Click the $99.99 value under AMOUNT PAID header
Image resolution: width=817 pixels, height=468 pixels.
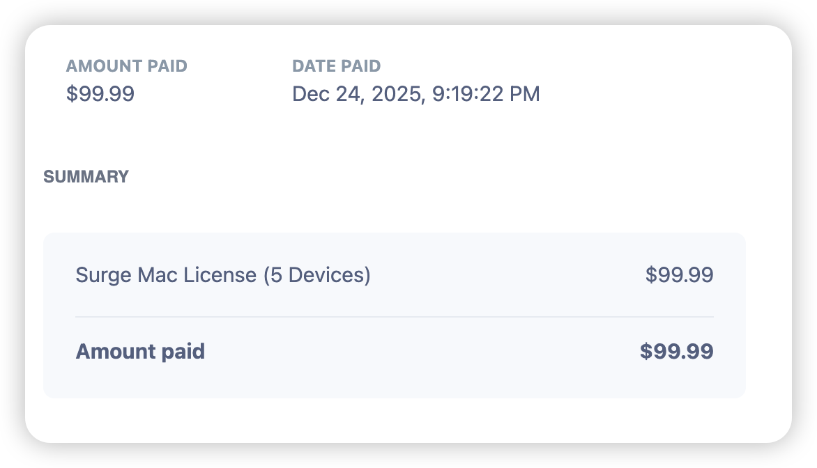[x=100, y=93]
